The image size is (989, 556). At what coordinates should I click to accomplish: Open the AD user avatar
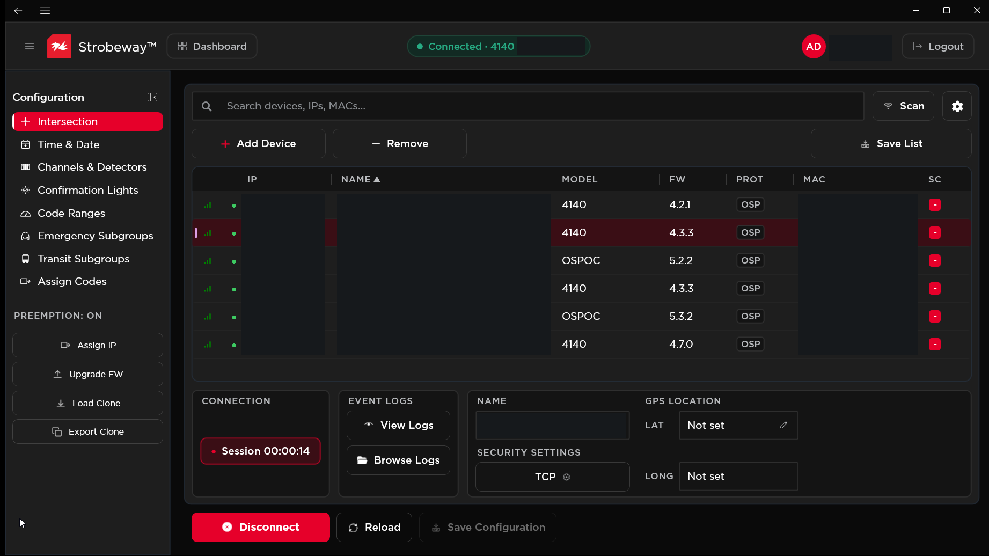point(814,46)
